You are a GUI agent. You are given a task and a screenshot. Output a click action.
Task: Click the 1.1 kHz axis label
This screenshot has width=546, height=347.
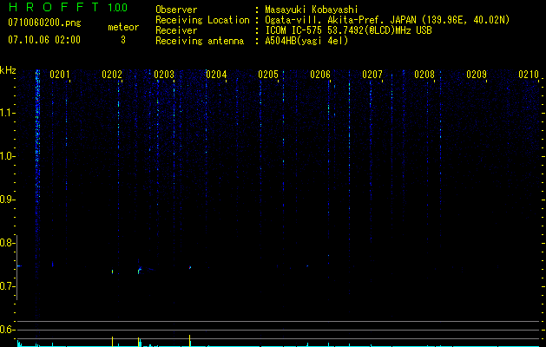coord(7,113)
